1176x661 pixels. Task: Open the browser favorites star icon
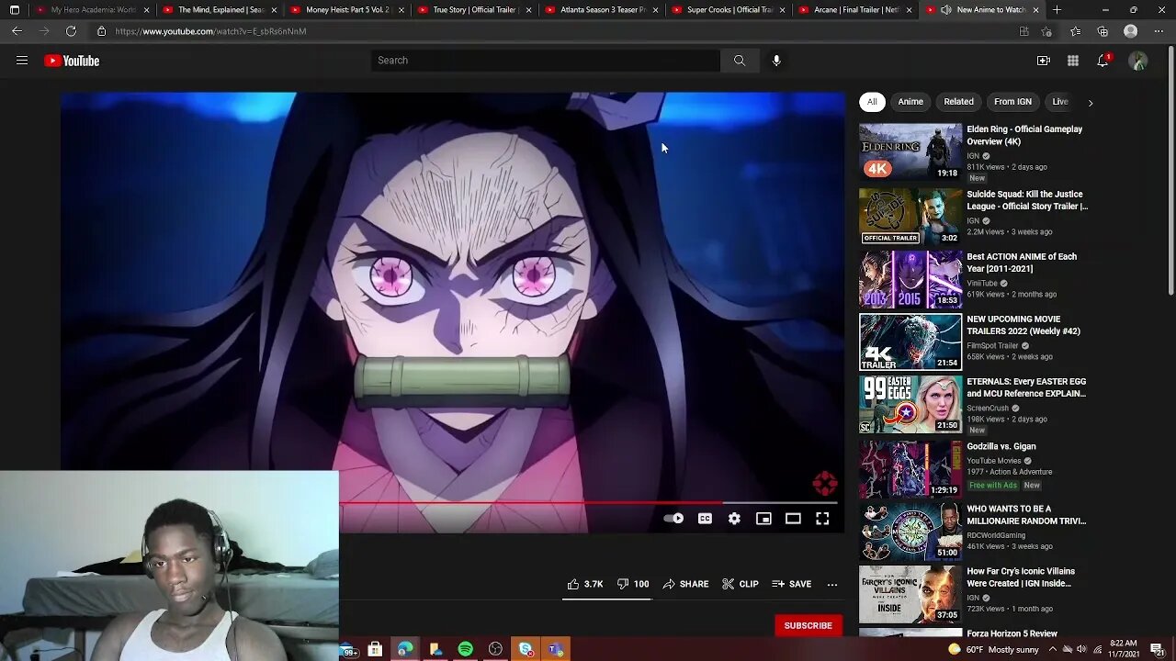[x=1075, y=31]
